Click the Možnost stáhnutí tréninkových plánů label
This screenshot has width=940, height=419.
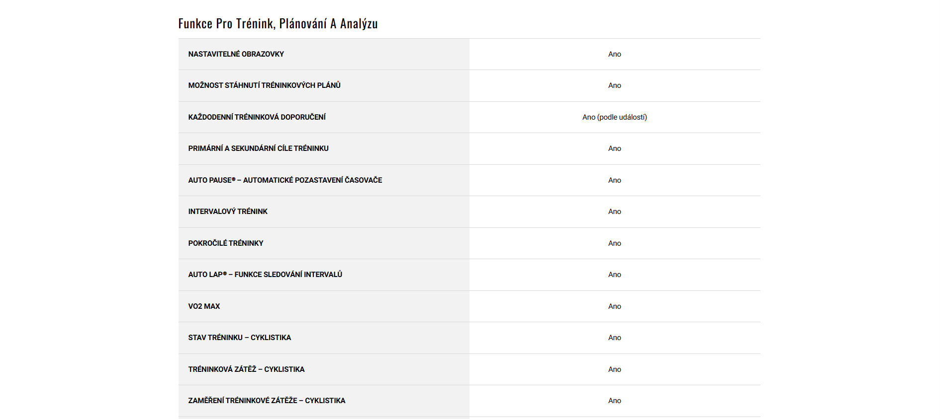[x=264, y=85]
